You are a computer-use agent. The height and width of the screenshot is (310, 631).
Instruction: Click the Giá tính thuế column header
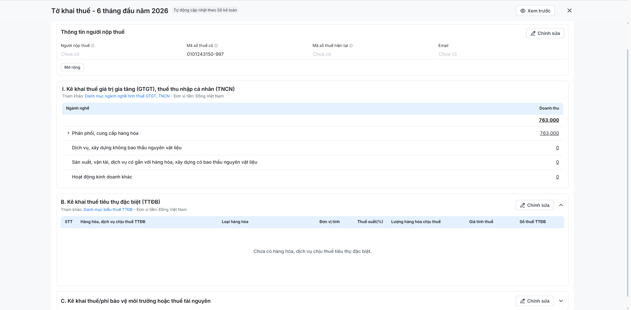click(x=481, y=222)
